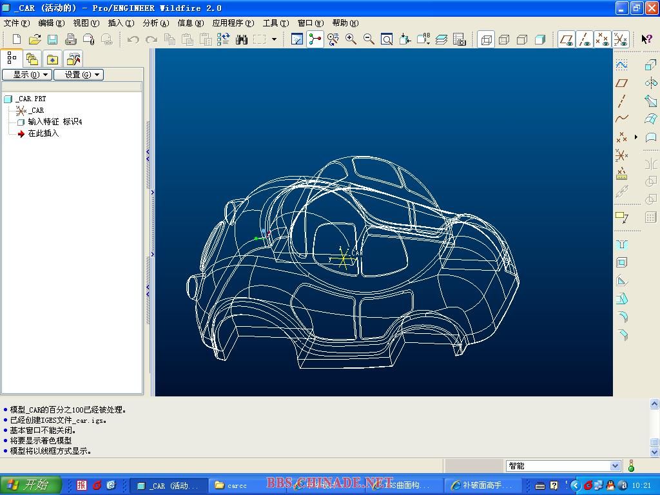
Task: Click the Zoom In magnifier icon
Action: click(351, 40)
